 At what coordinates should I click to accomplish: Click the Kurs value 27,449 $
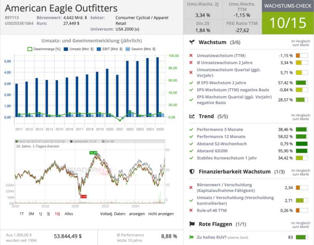pos(71,23)
